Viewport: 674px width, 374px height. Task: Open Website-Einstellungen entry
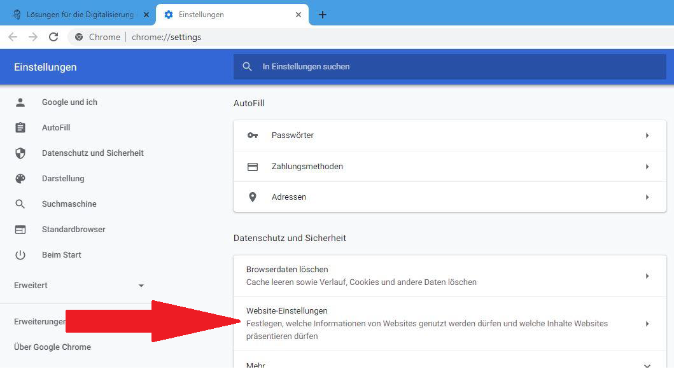tap(449, 323)
